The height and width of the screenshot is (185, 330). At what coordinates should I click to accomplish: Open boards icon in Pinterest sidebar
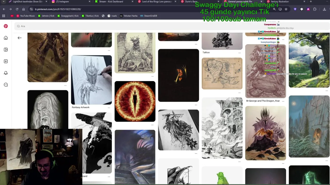(6, 50)
